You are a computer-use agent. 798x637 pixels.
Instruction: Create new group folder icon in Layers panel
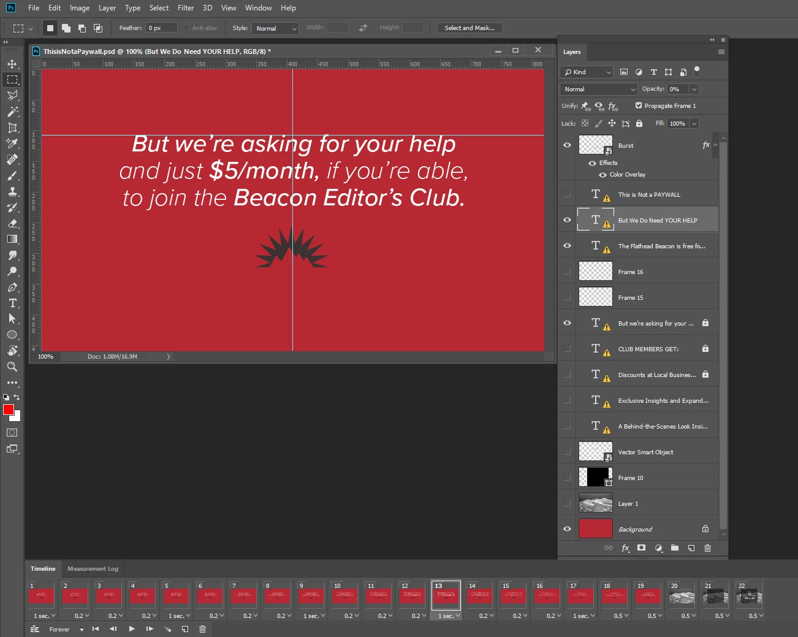tap(675, 548)
